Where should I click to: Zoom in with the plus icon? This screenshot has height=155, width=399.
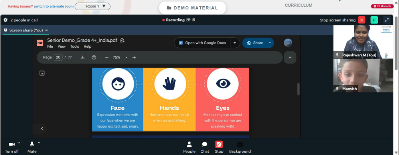coord(134,58)
